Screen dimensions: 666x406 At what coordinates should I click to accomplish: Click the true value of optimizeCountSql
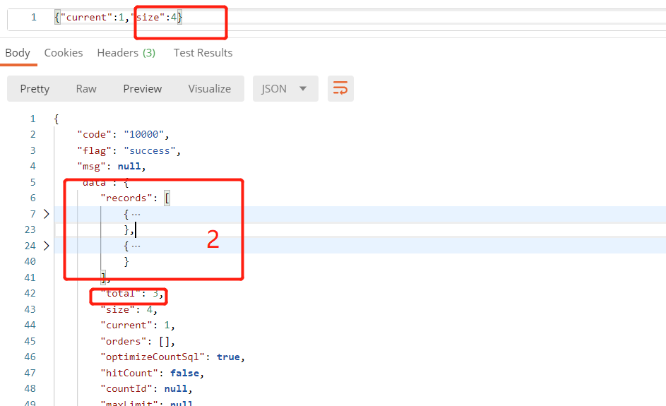tap(230, 357)
